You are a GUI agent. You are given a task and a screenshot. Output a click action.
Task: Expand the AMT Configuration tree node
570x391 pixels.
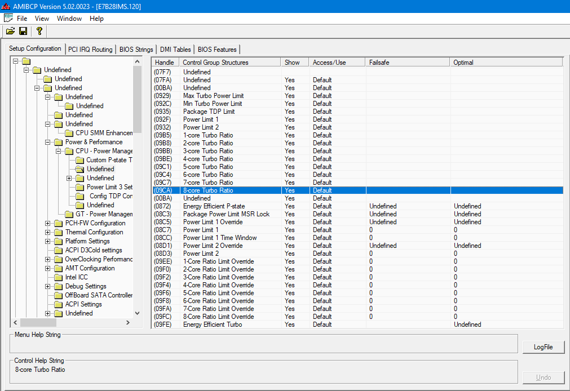pos(48,268)
